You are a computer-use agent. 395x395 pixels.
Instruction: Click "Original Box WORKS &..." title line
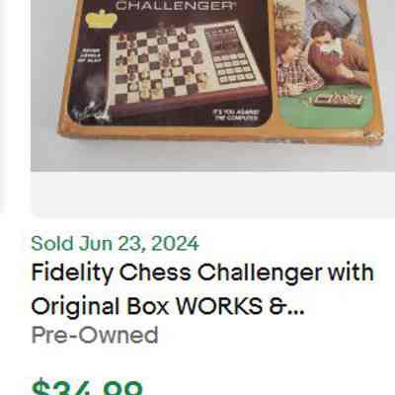[x=168, y=306]
